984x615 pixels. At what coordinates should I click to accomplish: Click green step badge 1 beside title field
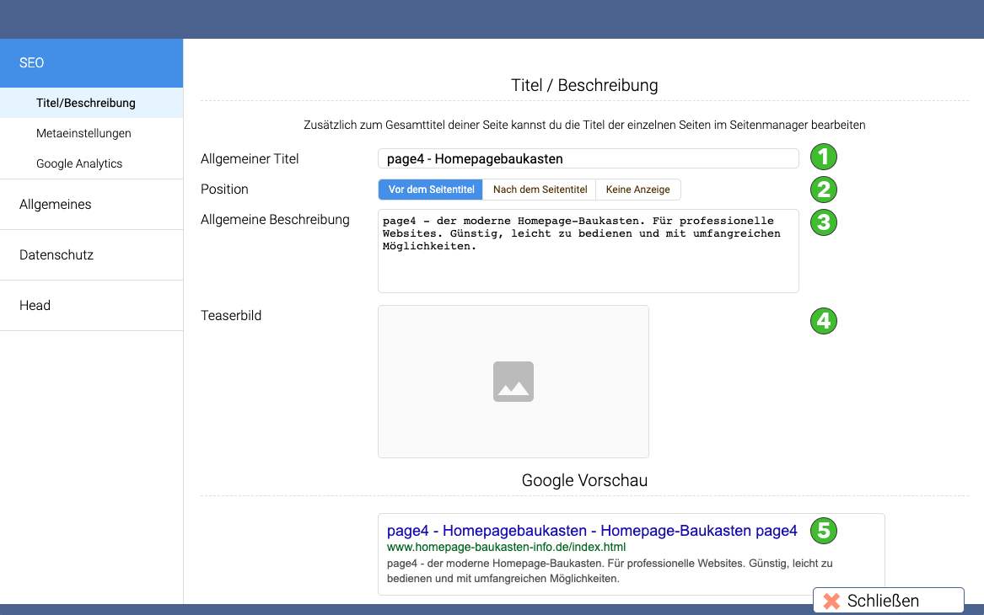[823, 157]
